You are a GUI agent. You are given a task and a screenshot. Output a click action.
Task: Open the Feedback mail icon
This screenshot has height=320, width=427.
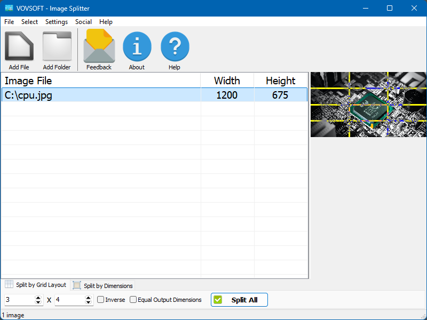tap(98, 47)
